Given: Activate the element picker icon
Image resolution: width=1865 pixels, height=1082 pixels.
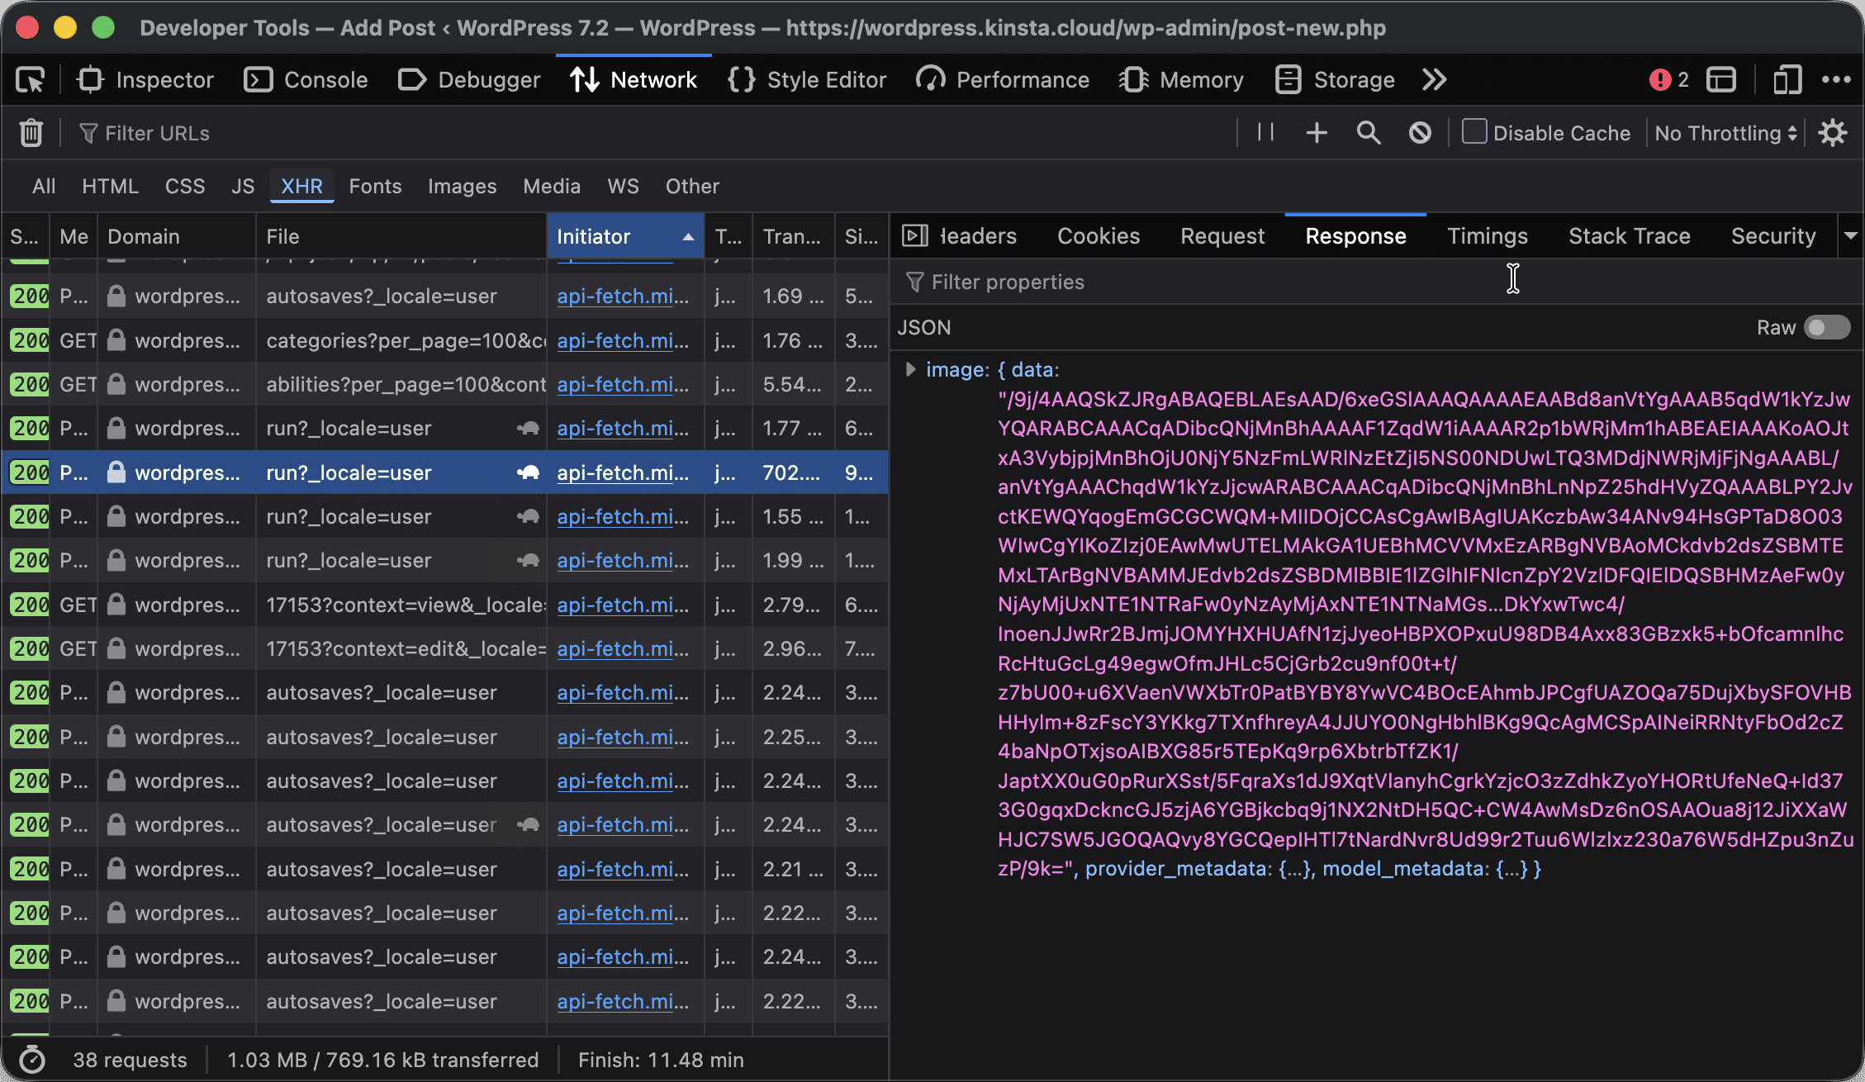Looking at the screenshot, I should 31,80.
